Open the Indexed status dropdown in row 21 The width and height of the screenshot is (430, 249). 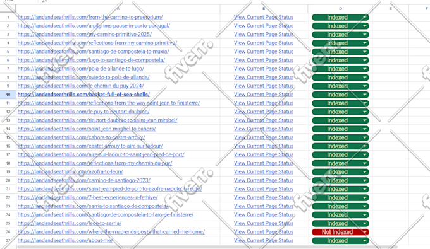pyautogui.click(x=340, y=189)
